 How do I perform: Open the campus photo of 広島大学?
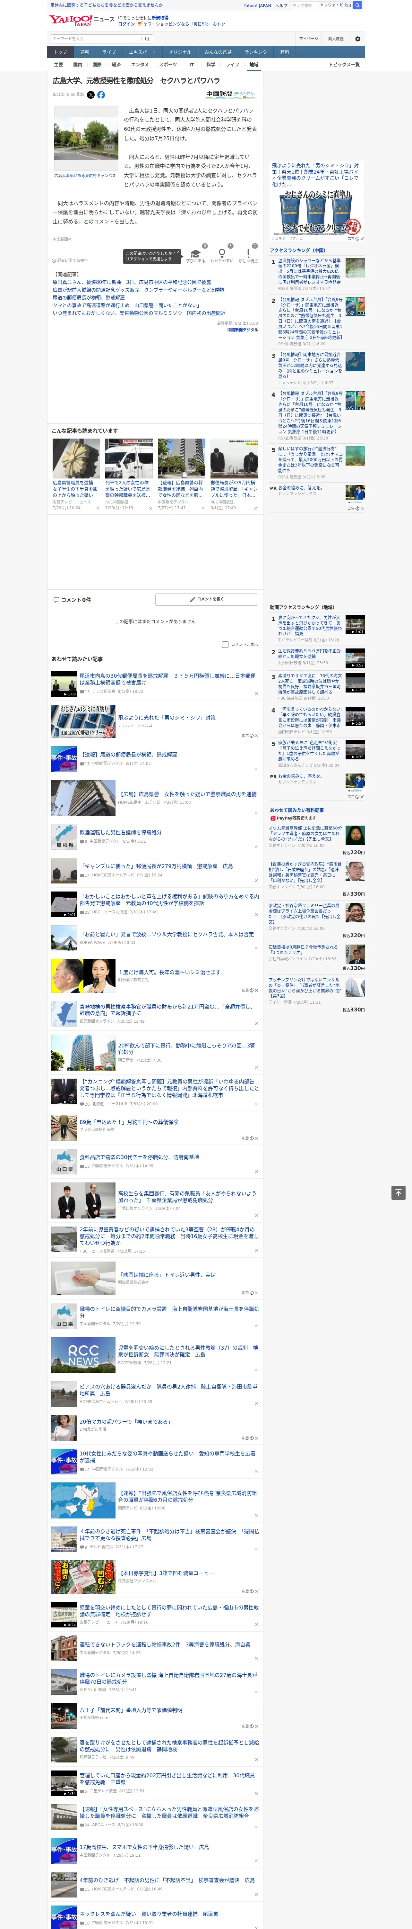coord(85,138)
